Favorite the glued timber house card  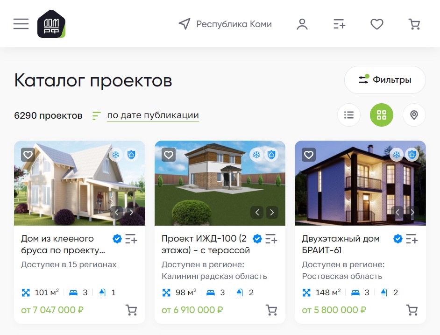[28, 155]
